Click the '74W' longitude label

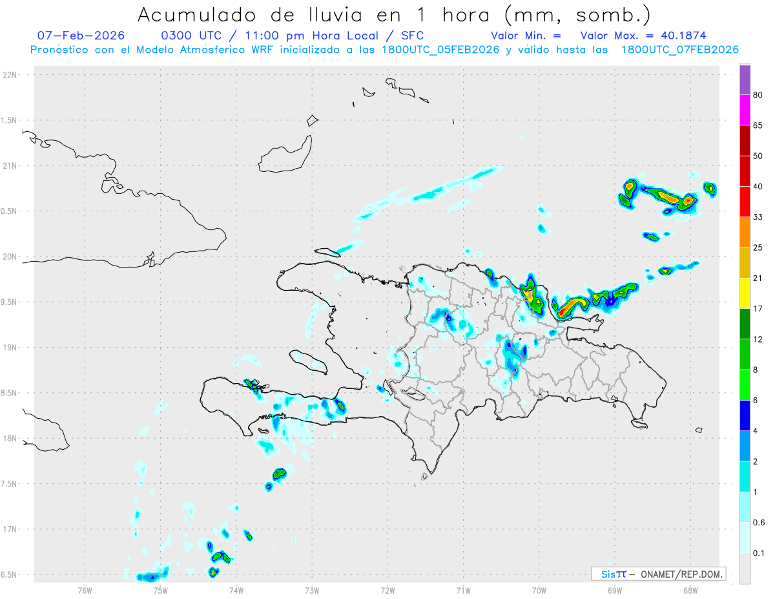tap(236, 590)
